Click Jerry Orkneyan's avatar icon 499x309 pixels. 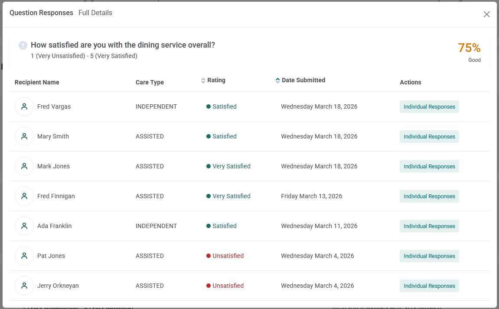24,286
